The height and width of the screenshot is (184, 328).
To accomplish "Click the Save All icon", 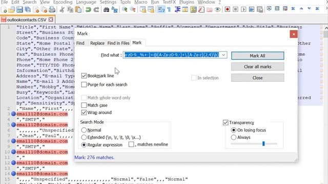I will pyautogui.click(x=28, y=10).
